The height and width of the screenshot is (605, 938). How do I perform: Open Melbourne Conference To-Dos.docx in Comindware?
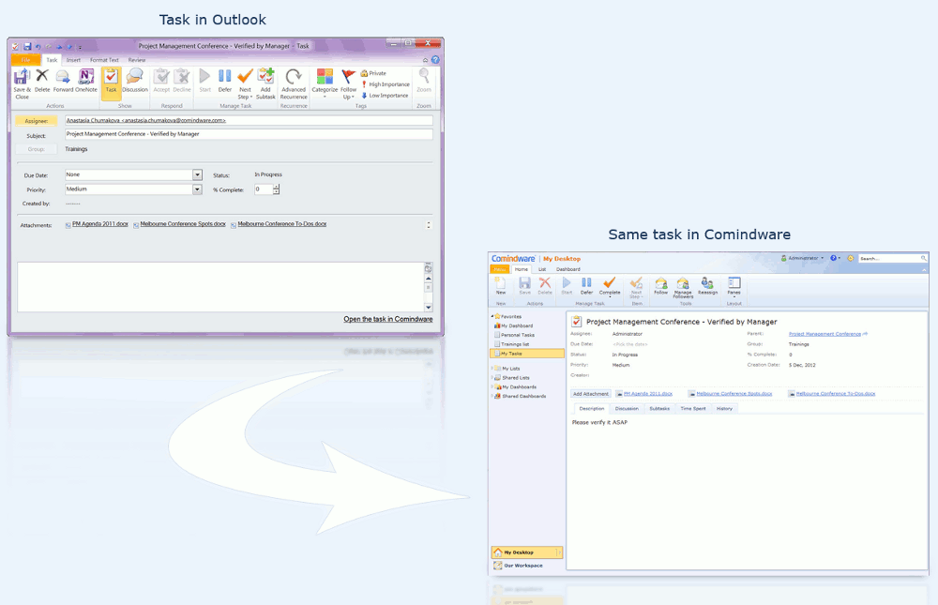click(x=836, y=394)
